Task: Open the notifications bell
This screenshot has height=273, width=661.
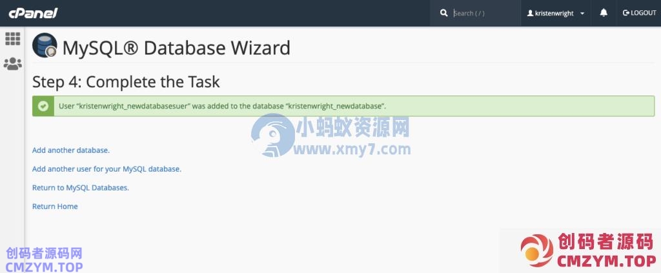Action: 604,13
